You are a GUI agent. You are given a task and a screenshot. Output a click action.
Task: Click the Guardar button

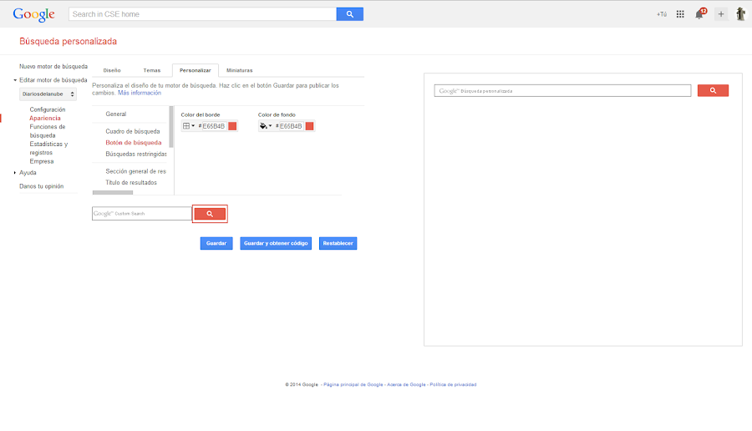pos(216,244)
